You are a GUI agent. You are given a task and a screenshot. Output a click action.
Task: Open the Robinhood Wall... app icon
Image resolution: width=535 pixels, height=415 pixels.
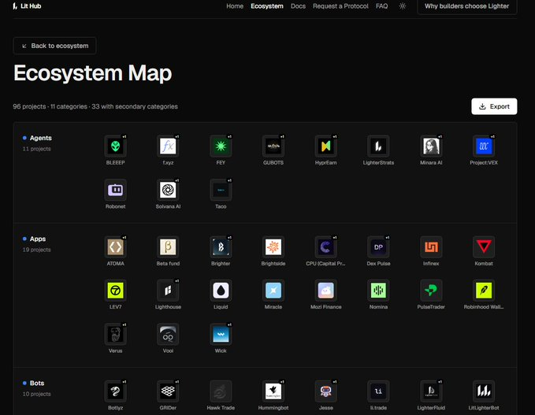(x=484, y=291)
